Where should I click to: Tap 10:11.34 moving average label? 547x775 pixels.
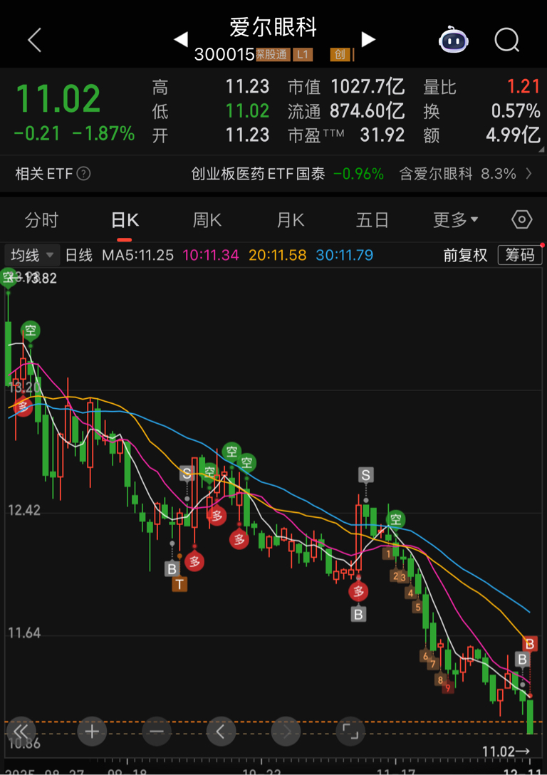[x=211, y=255]
